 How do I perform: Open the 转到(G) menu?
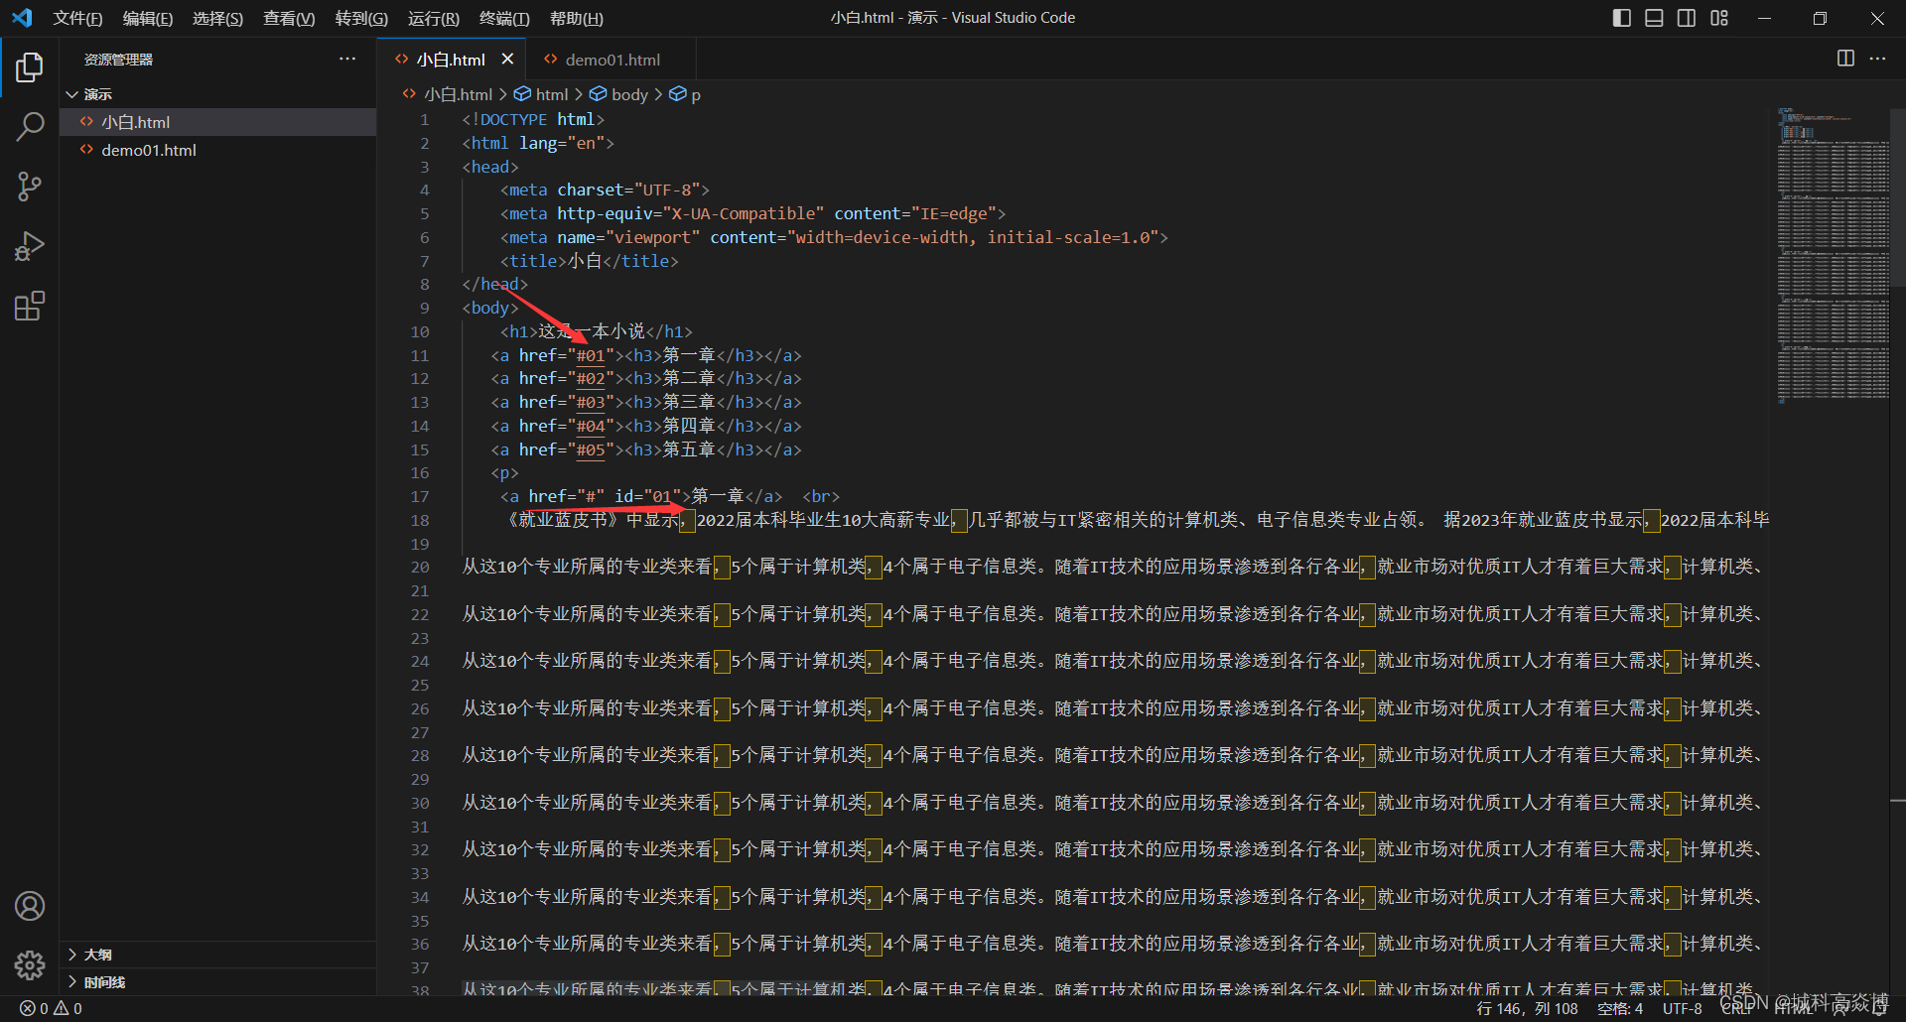point(361,18)
